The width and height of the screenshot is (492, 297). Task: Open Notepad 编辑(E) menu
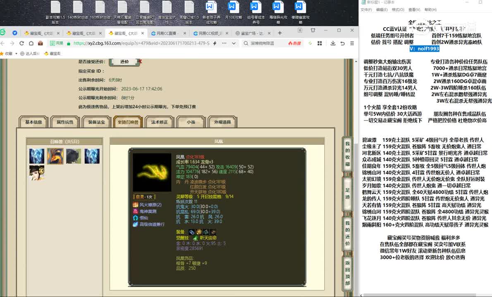pyautogui.click(x=382, y=10)
